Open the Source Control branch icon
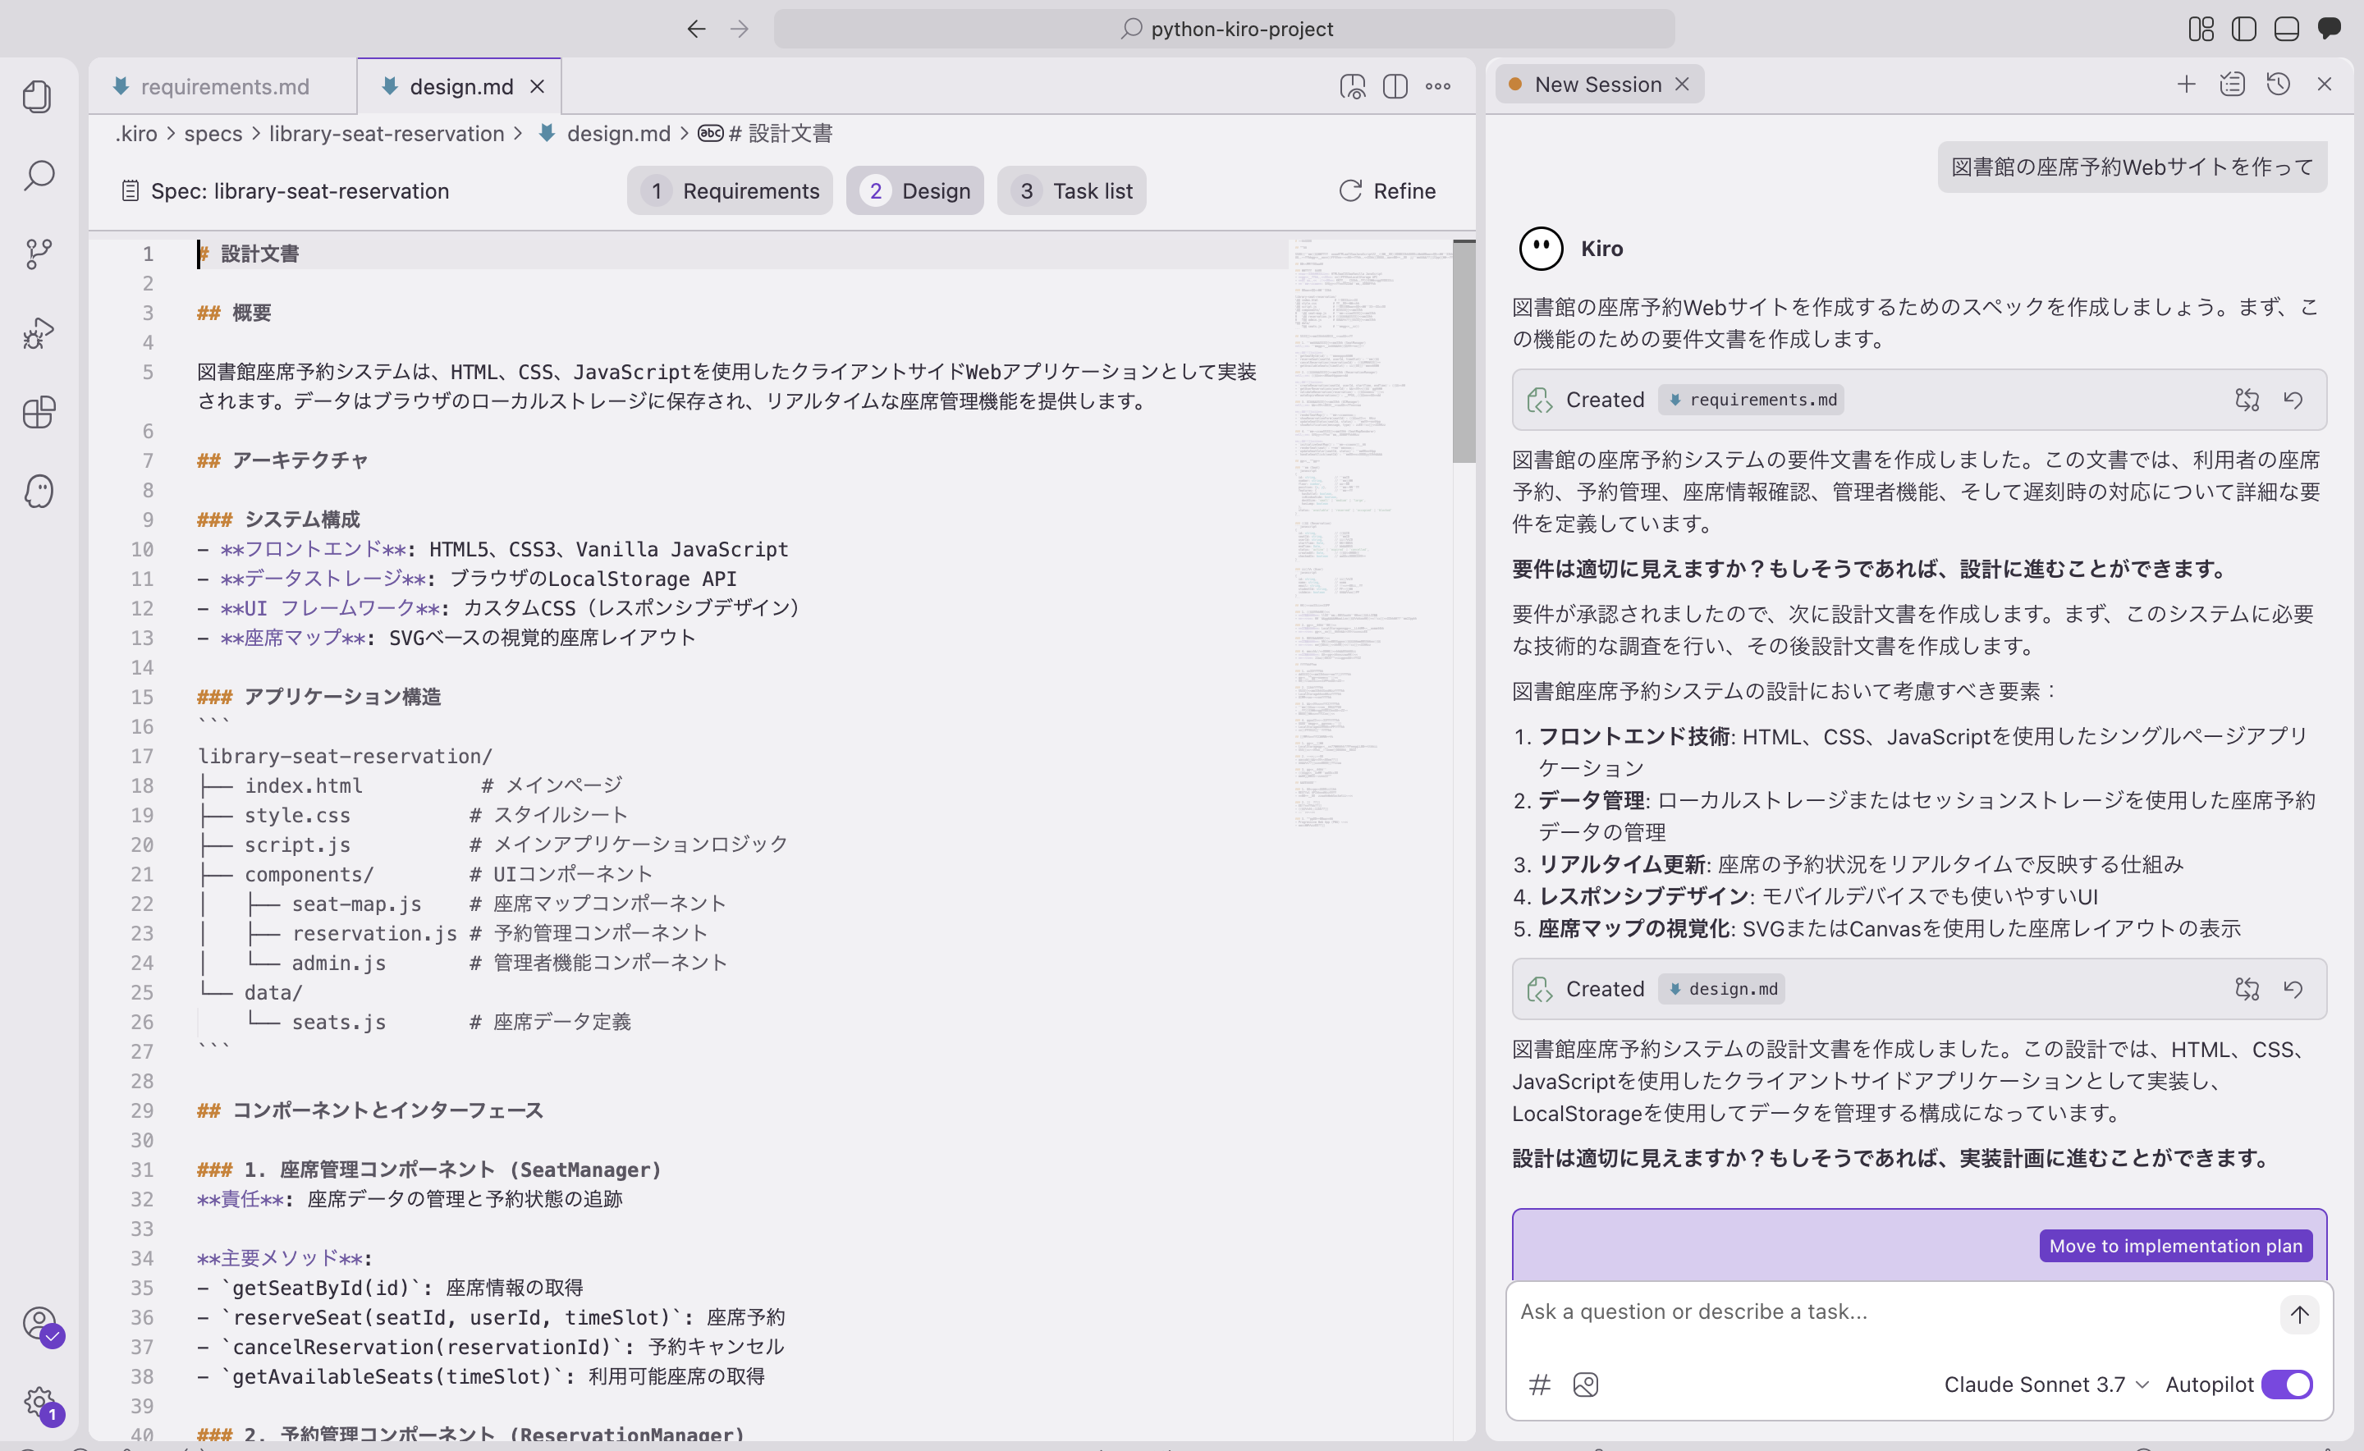2364x1451 pixels. (x=39, y=254)
